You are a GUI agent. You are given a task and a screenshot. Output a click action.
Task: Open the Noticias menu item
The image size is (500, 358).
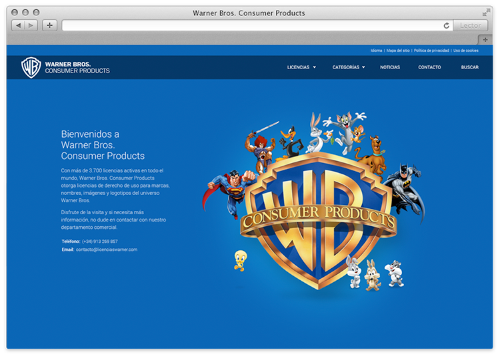point(390,67)
